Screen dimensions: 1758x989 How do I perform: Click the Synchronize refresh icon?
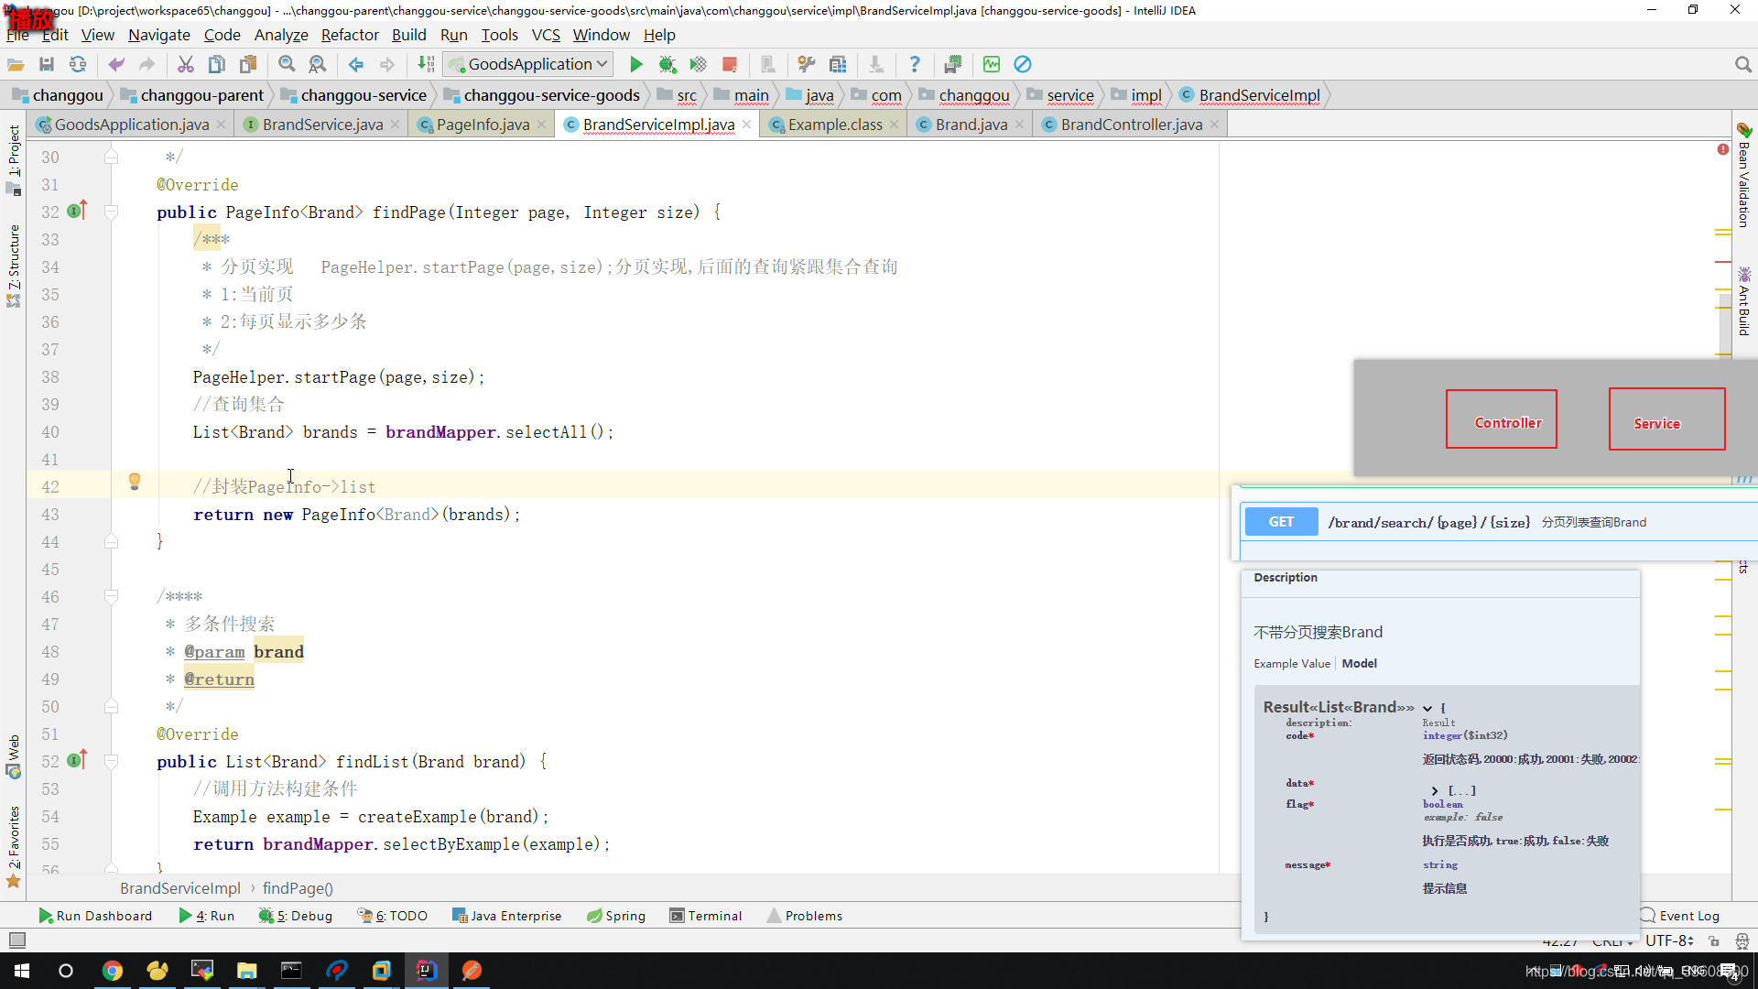tap(78, 64)
